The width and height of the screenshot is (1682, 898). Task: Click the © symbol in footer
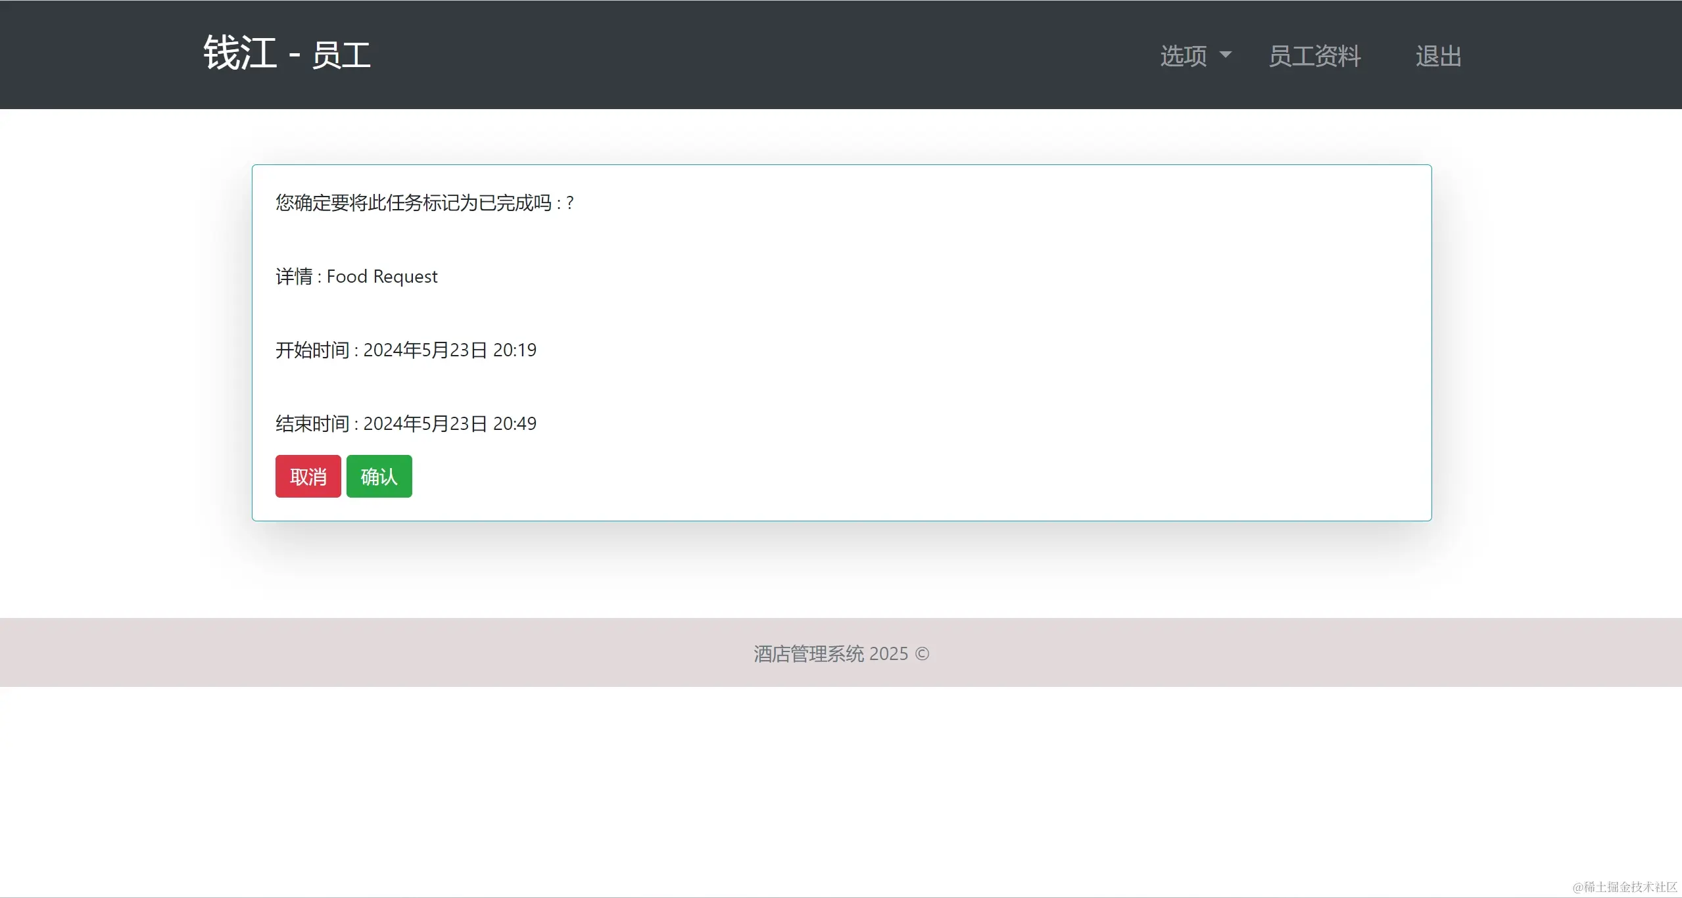[x=922, y=654]
